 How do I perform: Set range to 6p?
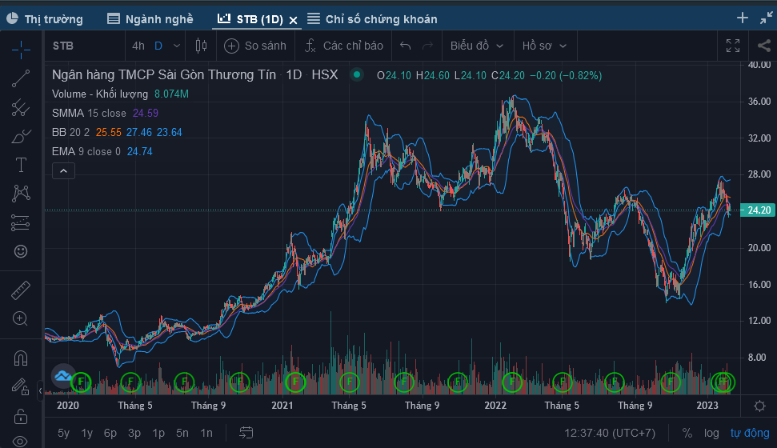tap(110, 433)
